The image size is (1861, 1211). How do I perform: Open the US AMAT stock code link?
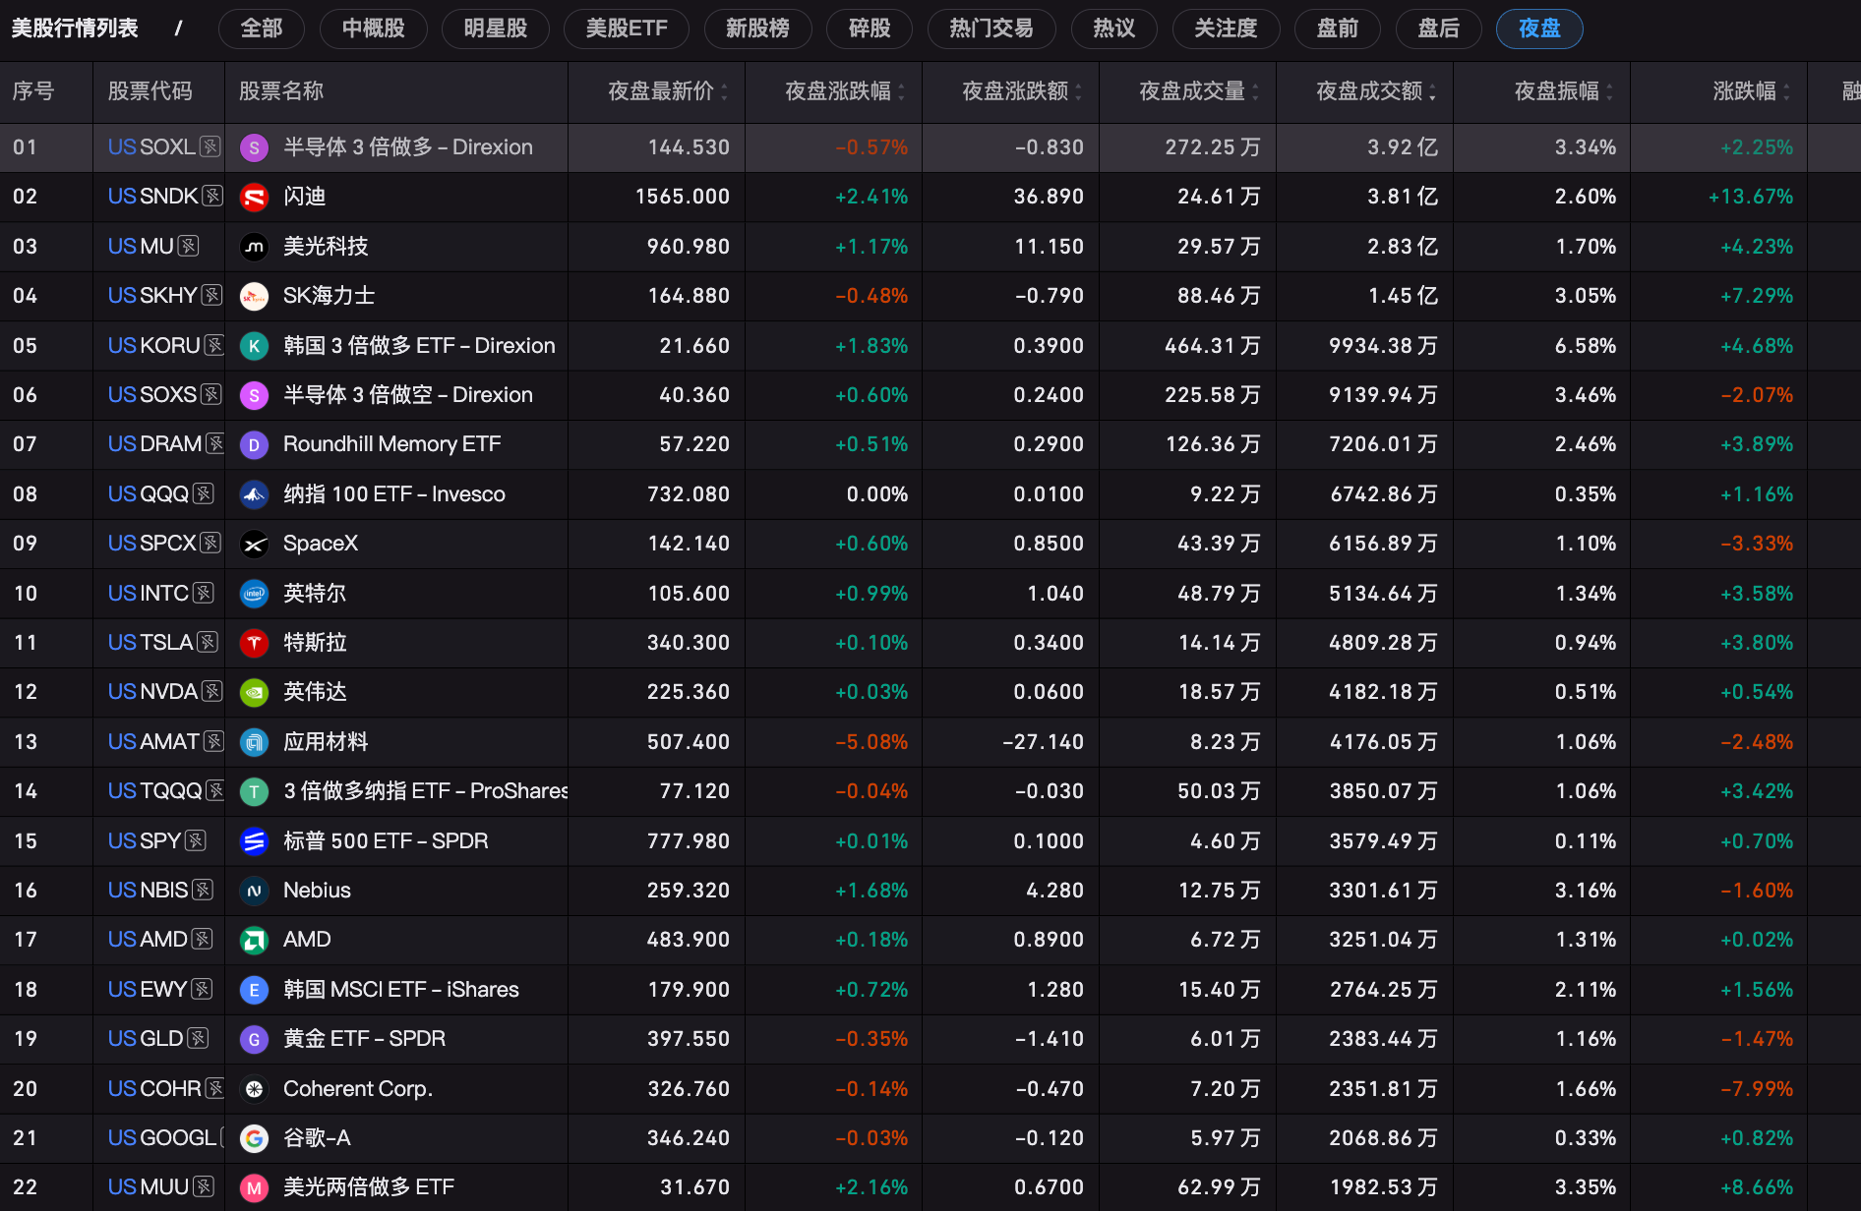tap(153, 742)
